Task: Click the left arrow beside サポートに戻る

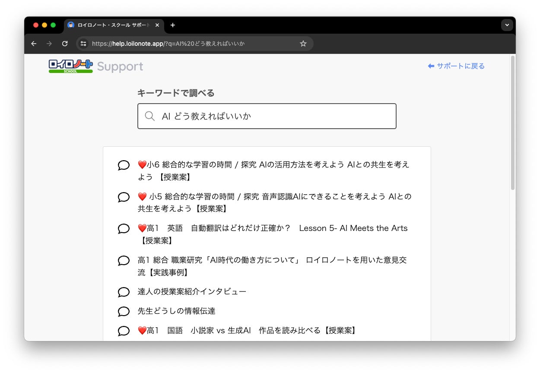Action: point(431,66)
